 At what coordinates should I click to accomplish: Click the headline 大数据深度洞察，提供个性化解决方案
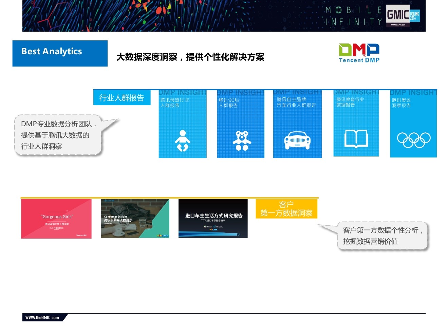click(x=190, y=57)
